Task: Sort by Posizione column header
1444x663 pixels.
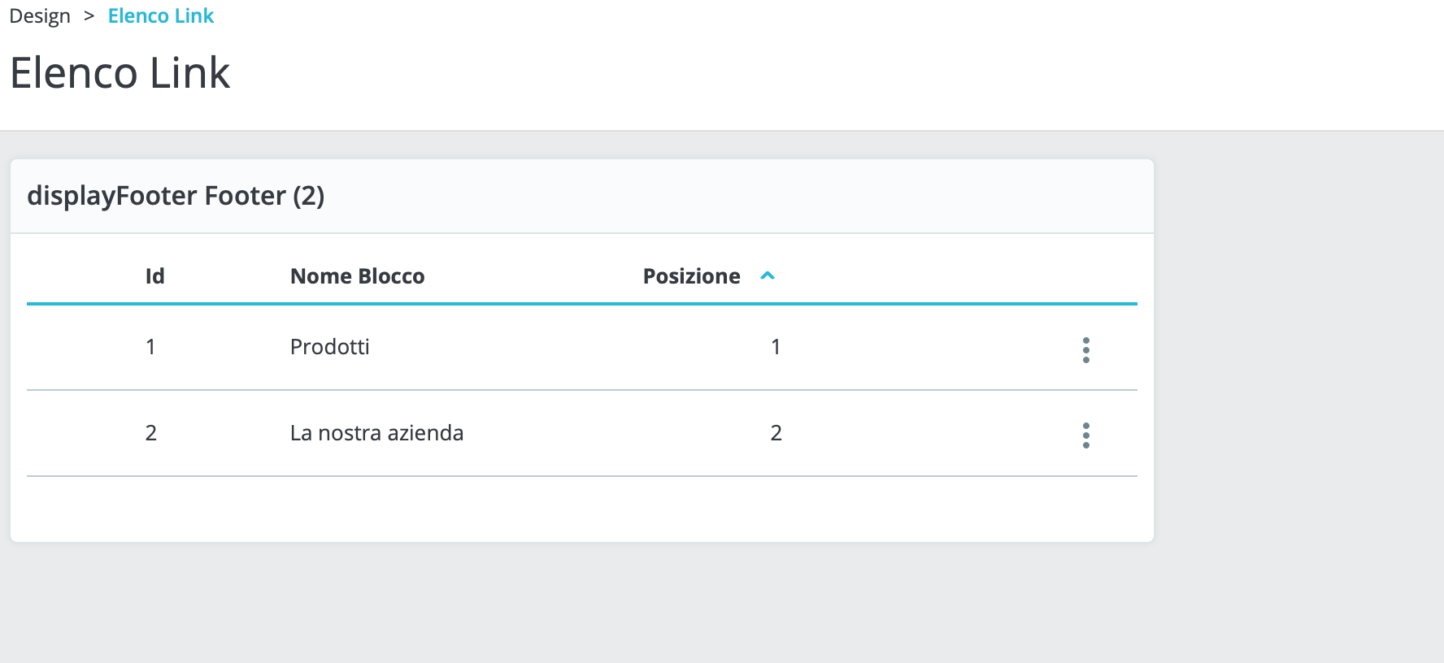Action: (691, 276)
